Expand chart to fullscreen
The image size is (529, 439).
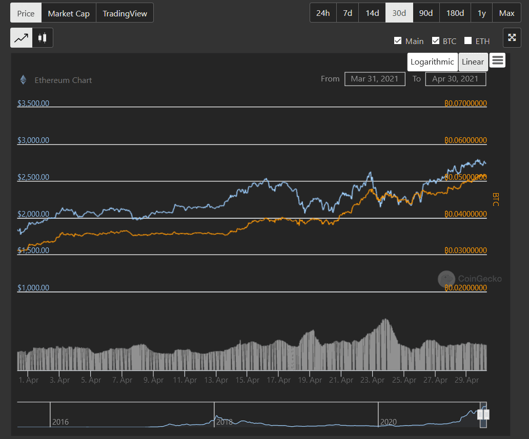coord(512,37)
